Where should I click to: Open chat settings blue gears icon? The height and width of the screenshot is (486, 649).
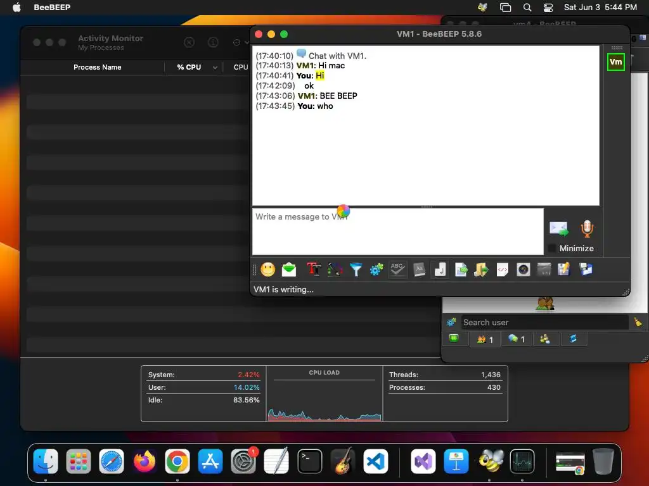[x=376, y=270]
